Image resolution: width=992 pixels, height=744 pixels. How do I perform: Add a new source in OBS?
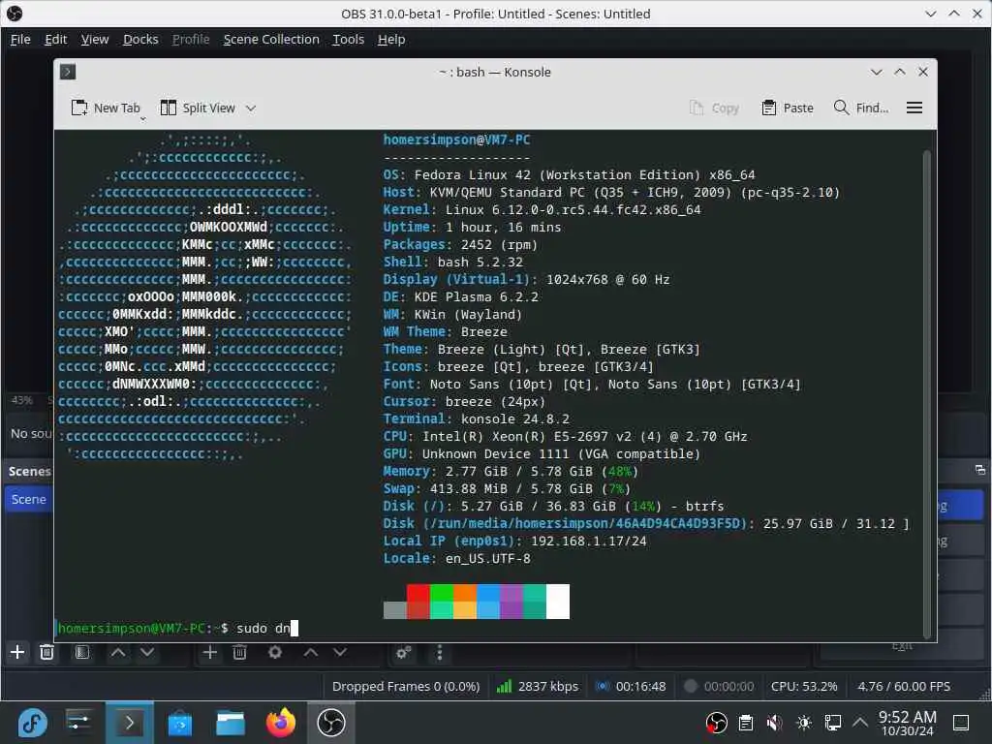tap(210, 652)
